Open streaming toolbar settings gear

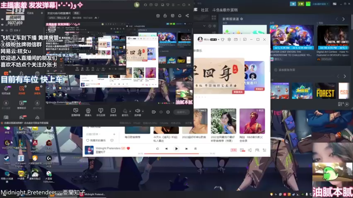168,112
